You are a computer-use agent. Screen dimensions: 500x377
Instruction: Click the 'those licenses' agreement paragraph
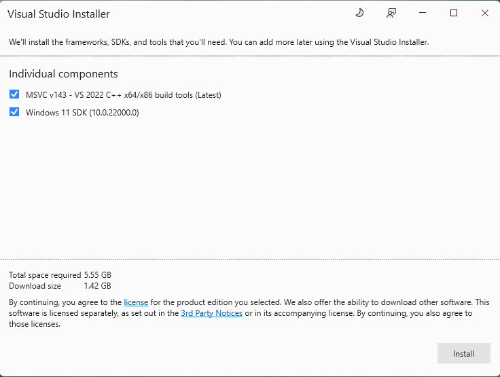(x=249, y=313)
